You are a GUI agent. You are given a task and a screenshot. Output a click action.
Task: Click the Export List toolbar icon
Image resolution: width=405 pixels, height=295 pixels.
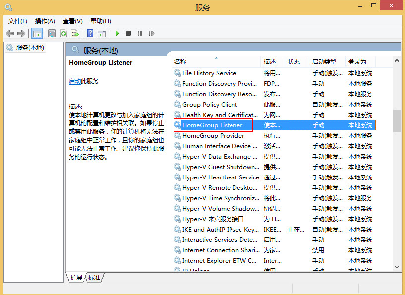(75, 33)
